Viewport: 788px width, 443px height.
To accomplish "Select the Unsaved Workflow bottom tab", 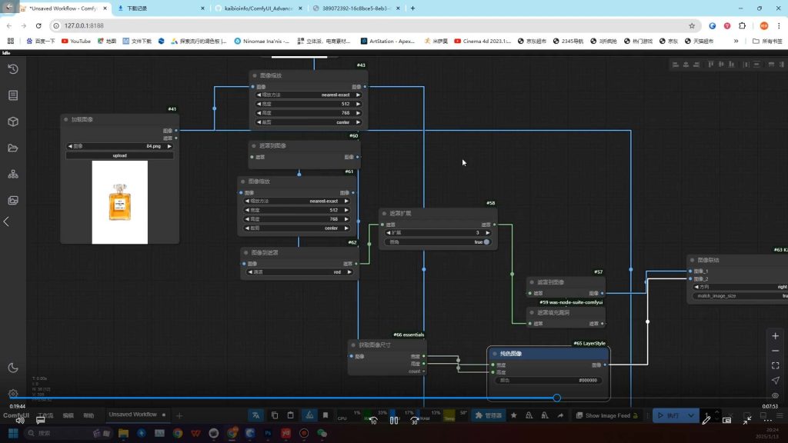I will coord(132,415).
